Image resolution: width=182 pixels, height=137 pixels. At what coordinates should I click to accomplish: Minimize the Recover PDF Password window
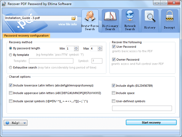point(157,3)
